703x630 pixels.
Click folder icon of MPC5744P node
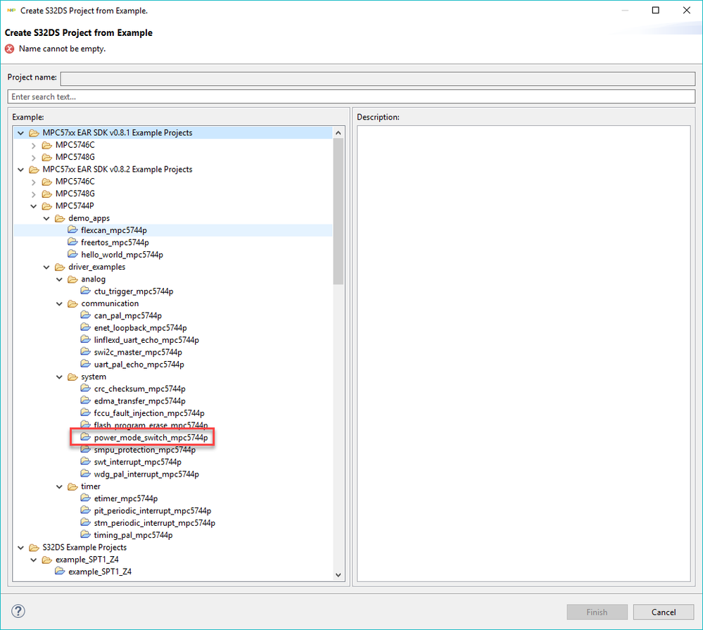point(46,206)
